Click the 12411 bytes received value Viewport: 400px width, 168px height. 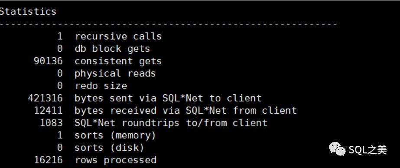pyautogui.click(x=48, y=110)
